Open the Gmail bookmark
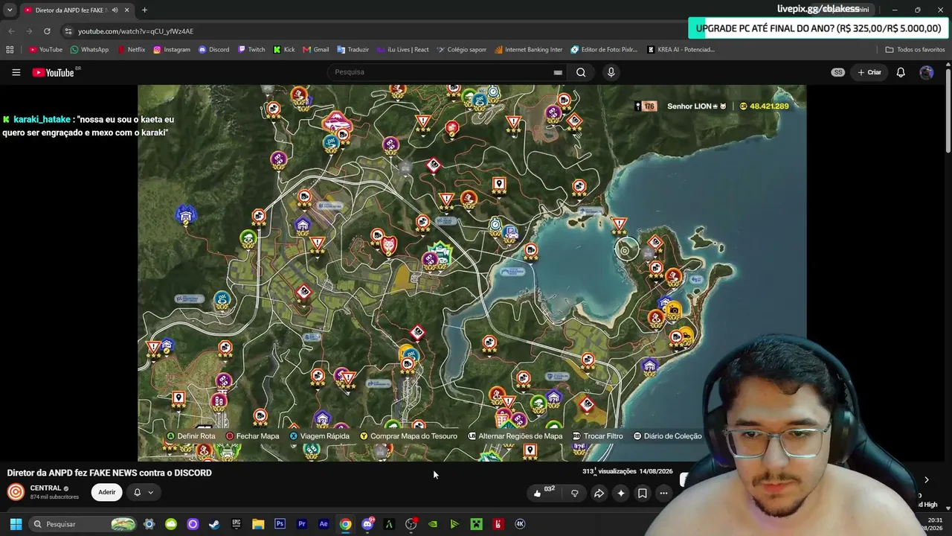Image resolution: width=952 pixels, height=536 pixels. pyautogui.click(x=316, y=50)
